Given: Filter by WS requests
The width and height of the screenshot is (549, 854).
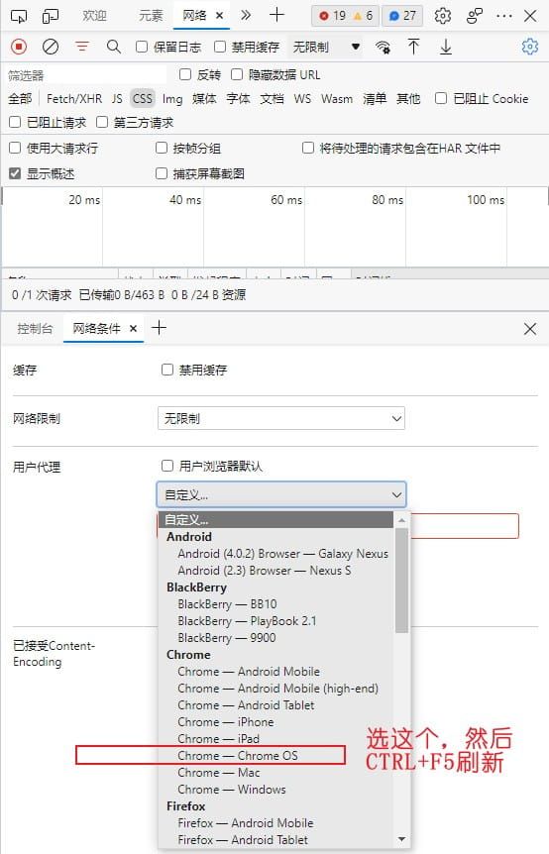Looking at the screenshot, I should [x=302, y=99].
